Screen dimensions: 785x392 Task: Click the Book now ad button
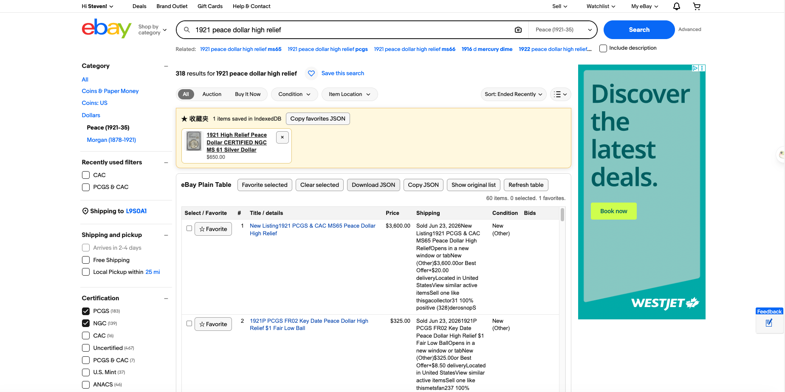click(613, 211)
